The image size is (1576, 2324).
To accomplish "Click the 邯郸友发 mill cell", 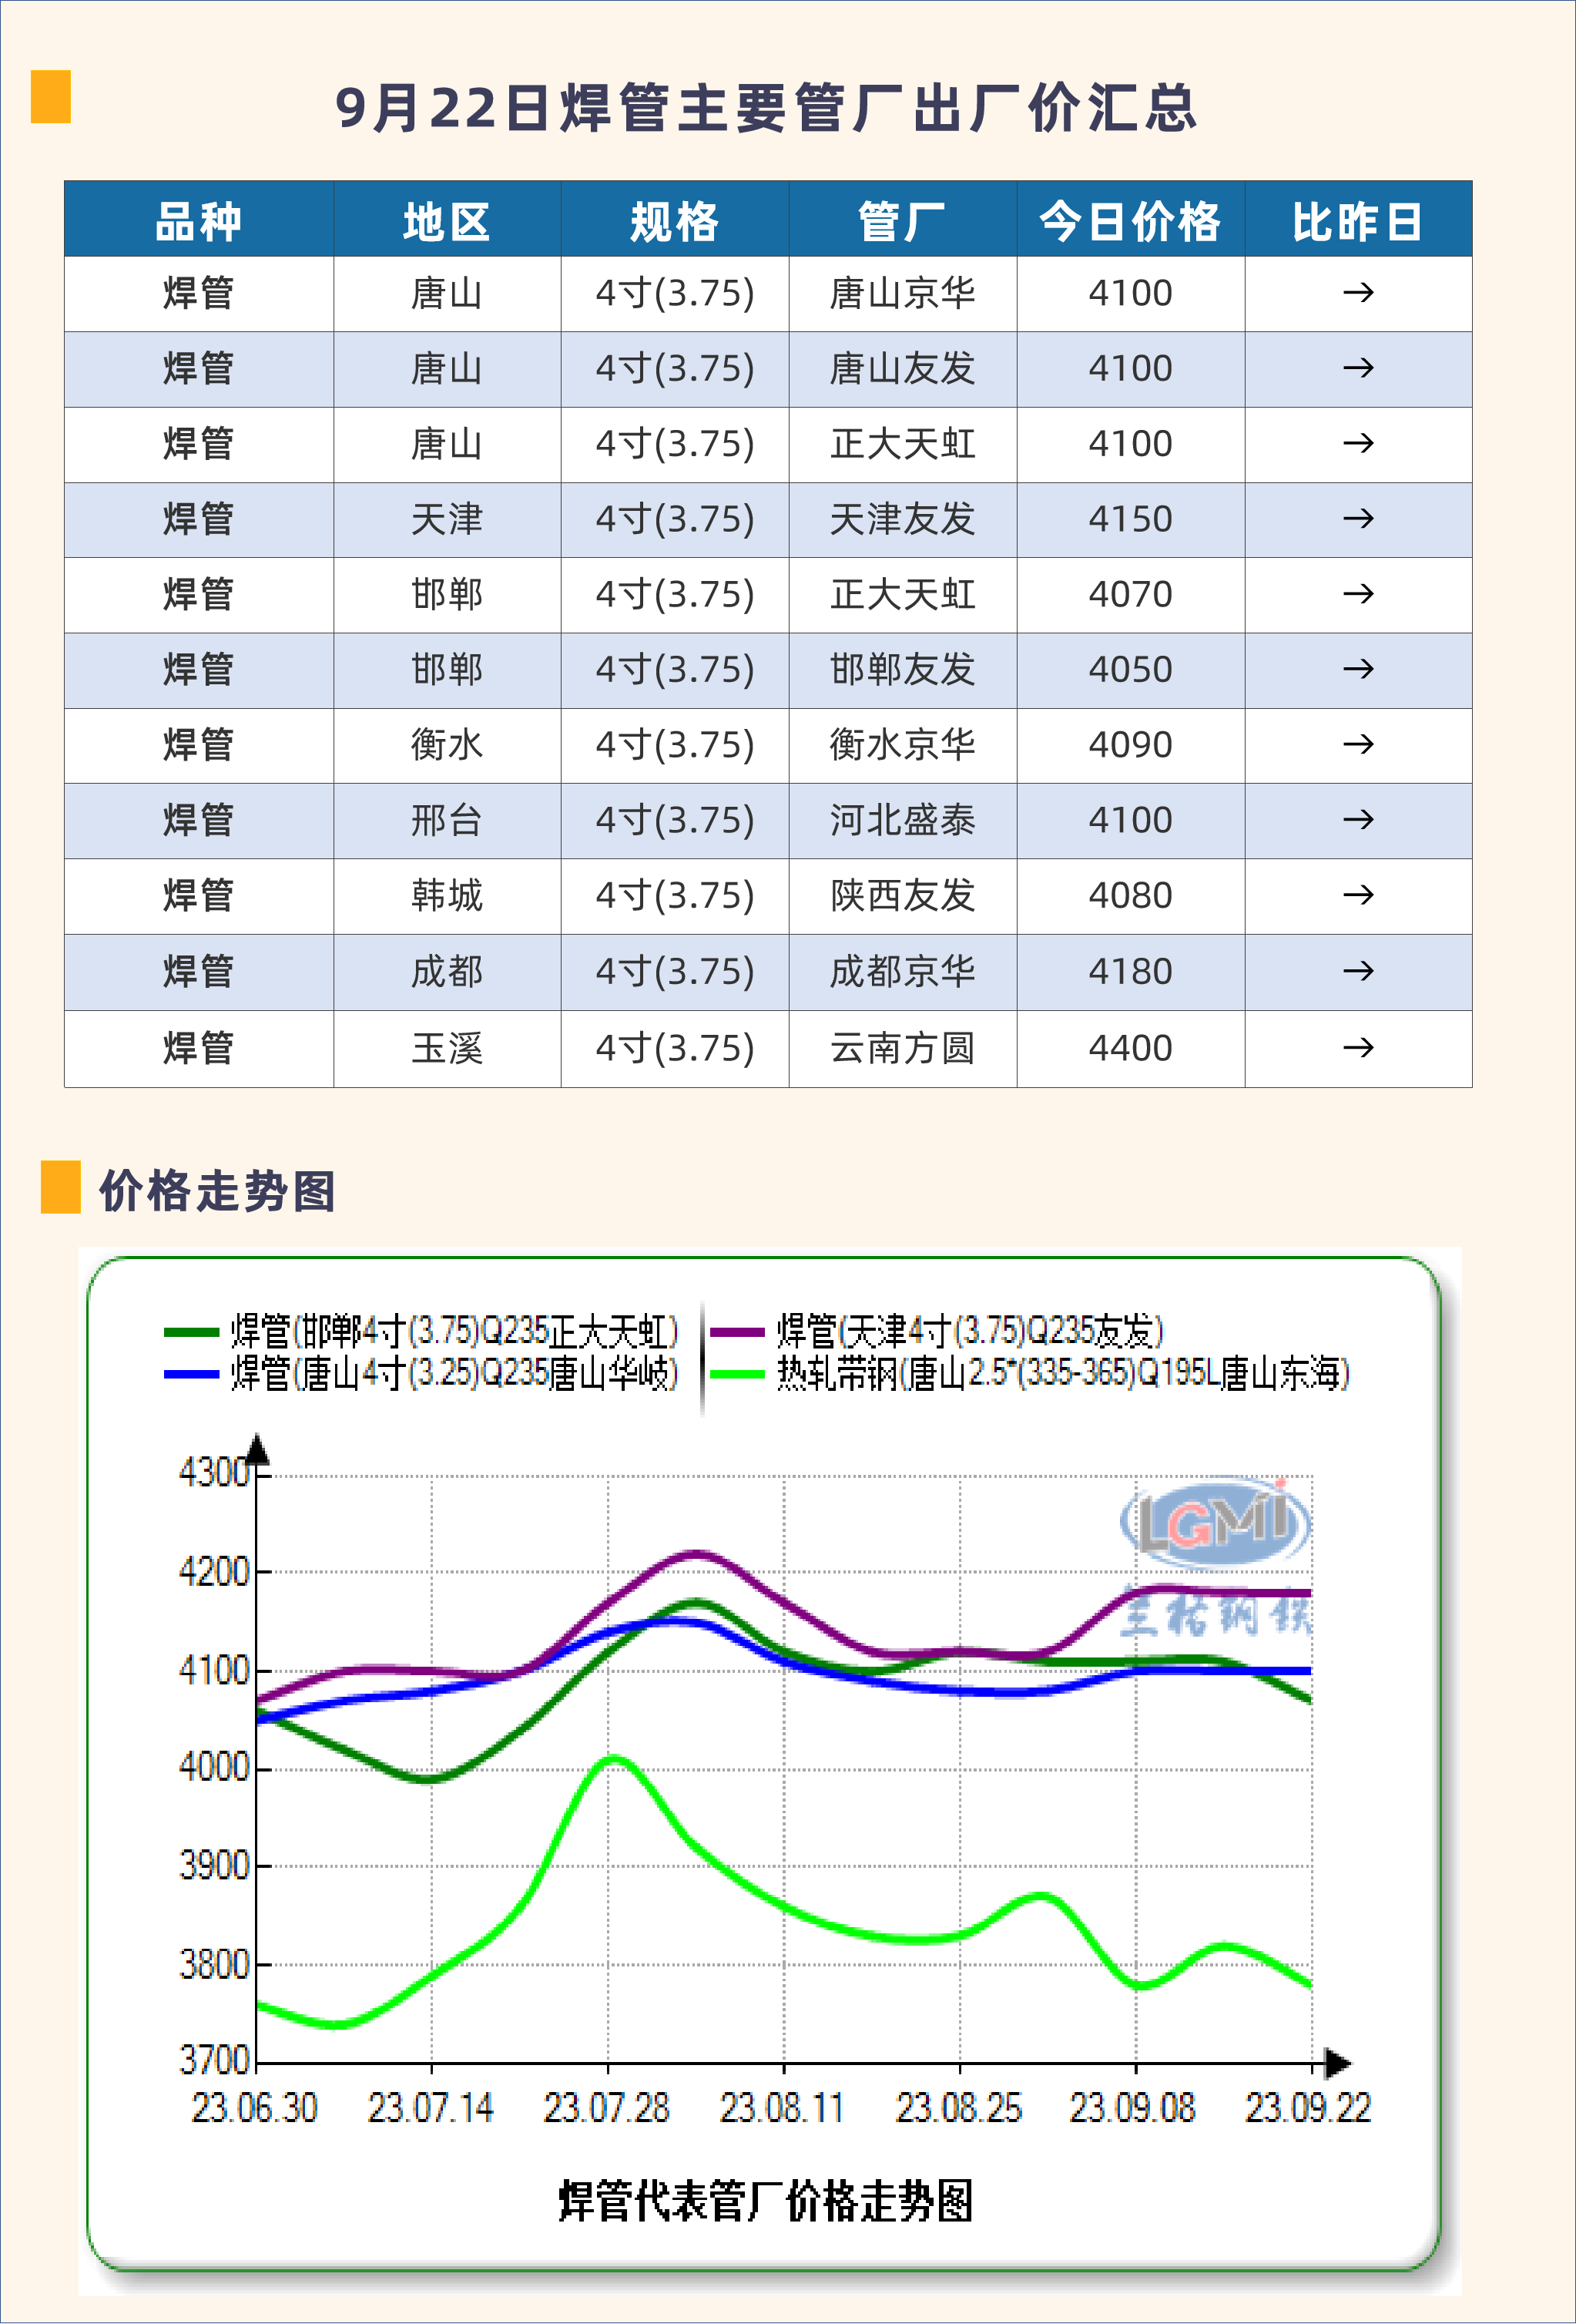I will [901, 670].
